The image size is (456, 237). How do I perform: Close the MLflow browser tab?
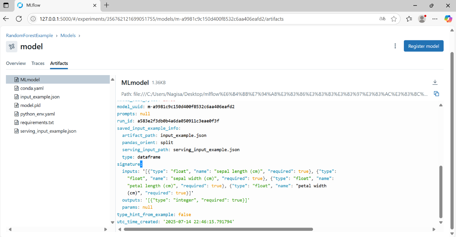click(x=95, y=6)
